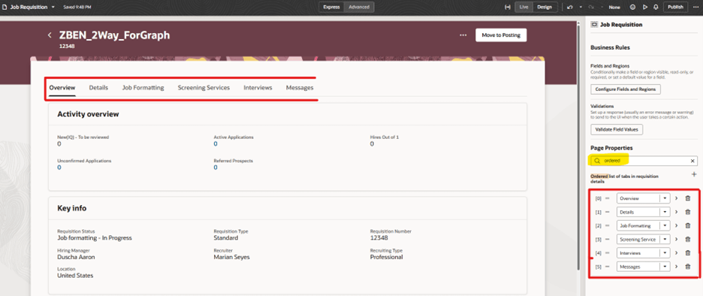The height and width of the screenshot is (296, 703).
Task: Click the Page Properties search field
Action: click(x=644, y=161)
